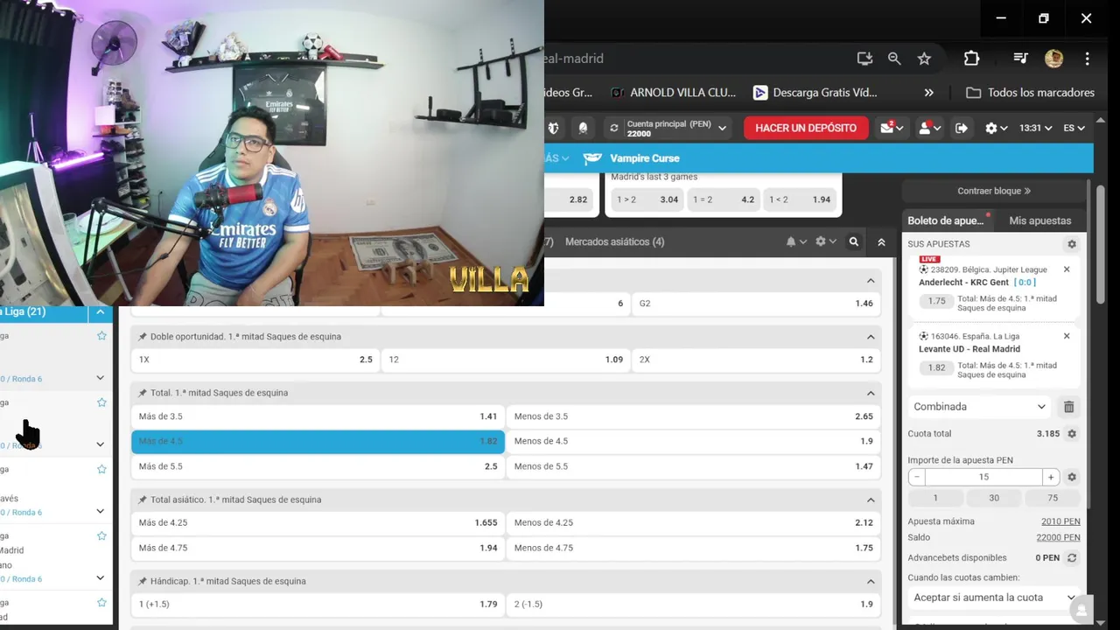The height and width of the screenshot is (630, 1120).
Task: Open the Chrome three-dot menu
Action: (x=1087, y=59)
